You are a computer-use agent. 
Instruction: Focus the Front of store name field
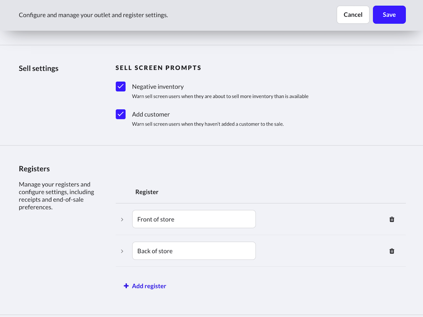click(x=194, y=219)
